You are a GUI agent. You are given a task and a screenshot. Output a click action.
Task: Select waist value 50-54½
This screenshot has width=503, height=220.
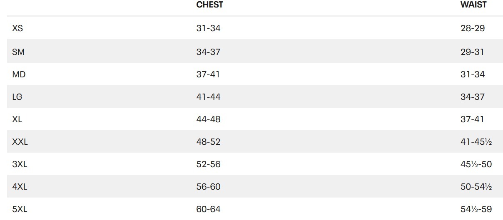(476, 187)
